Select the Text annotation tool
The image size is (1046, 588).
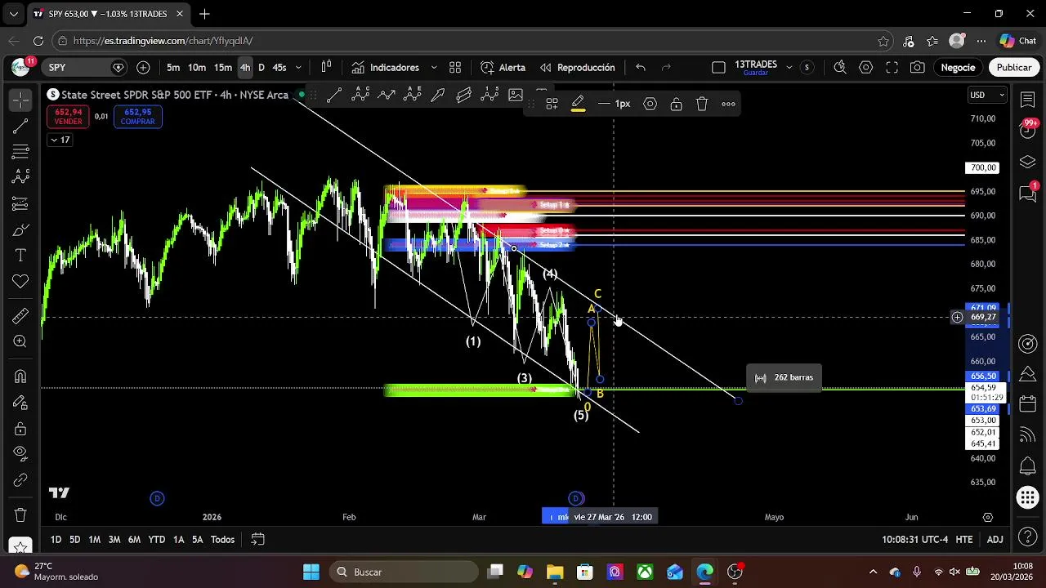click(20, 256)
